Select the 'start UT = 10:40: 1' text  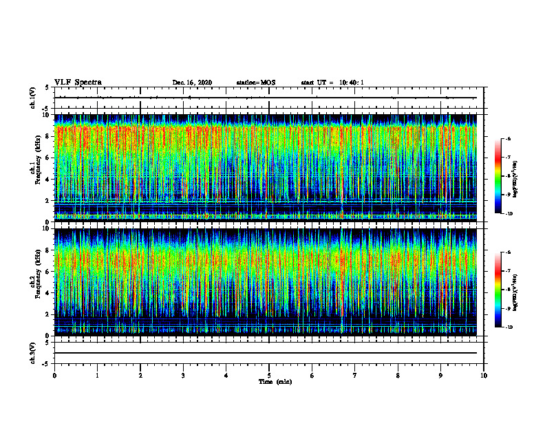(x=332, y=83)
